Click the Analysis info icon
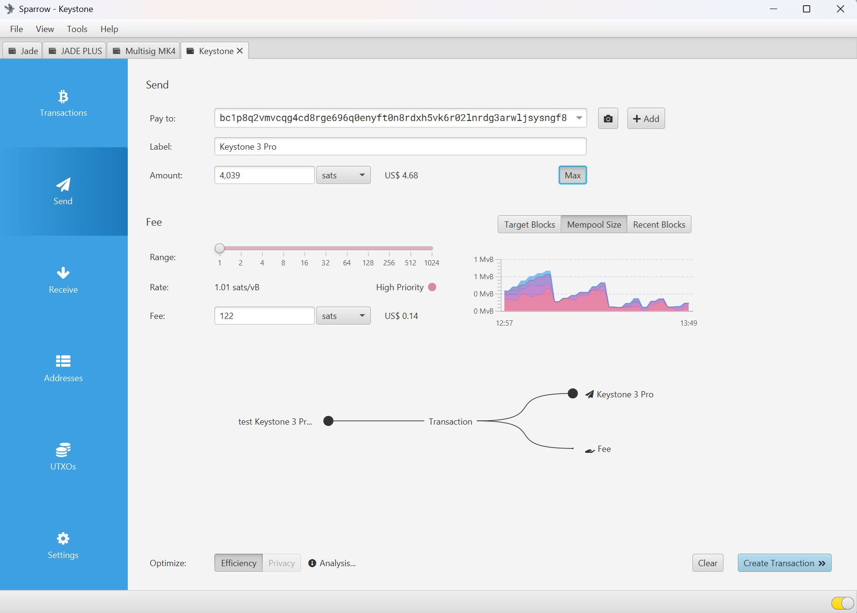Viewport: 857px width, 613px height. coord(312,563)
